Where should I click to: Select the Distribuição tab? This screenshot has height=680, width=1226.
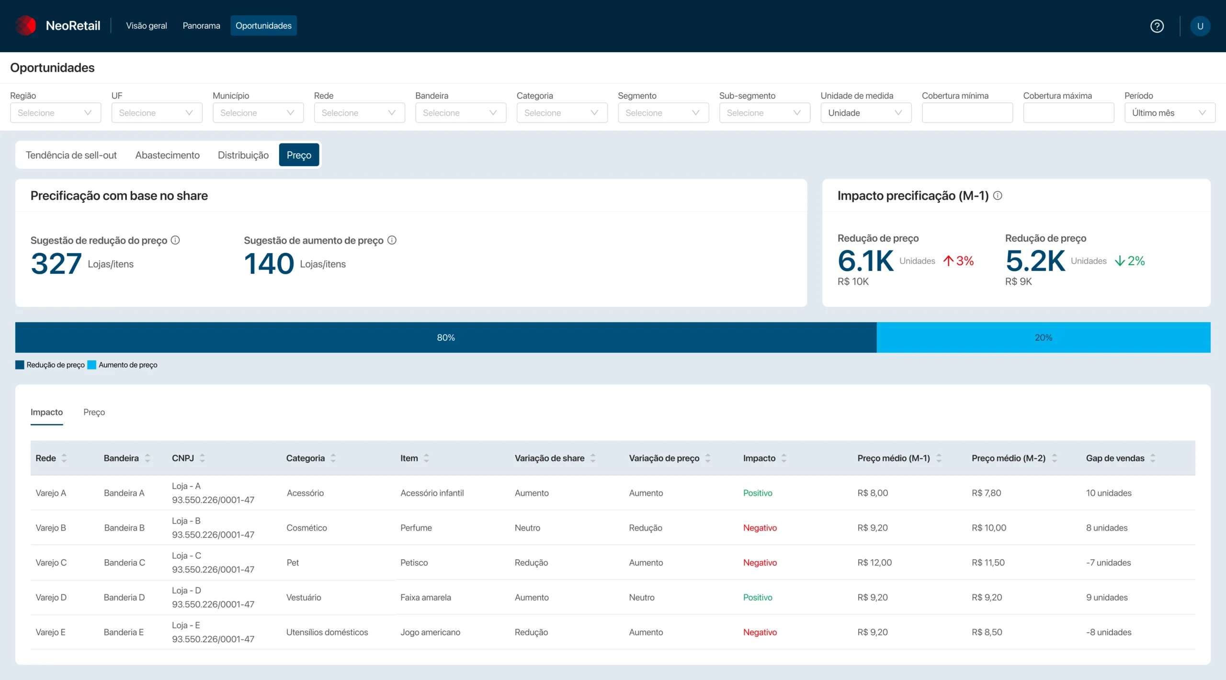tap(242, 155)
